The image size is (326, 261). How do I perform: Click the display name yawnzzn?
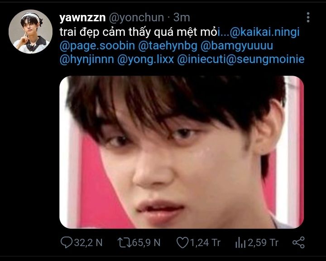82,18
